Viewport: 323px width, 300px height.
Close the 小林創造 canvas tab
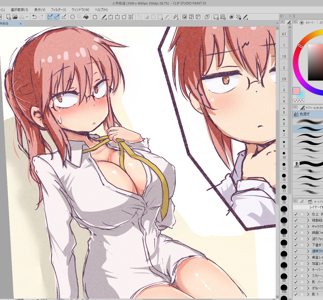coord(20,24)
